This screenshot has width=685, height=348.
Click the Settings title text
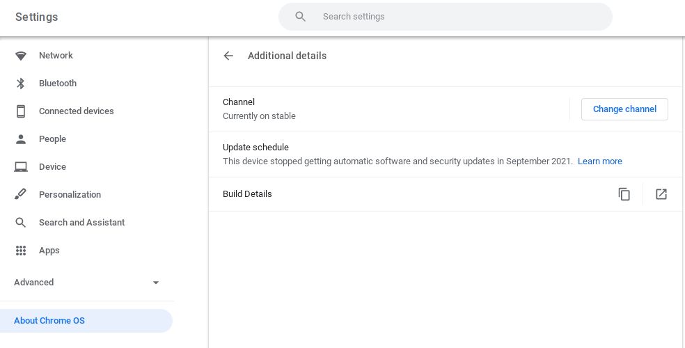point(37,17)
